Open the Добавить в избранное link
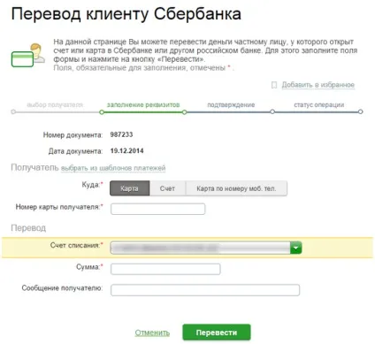This screenshot has height=344, width=375. pyautogui.click(x=318, y=85)
